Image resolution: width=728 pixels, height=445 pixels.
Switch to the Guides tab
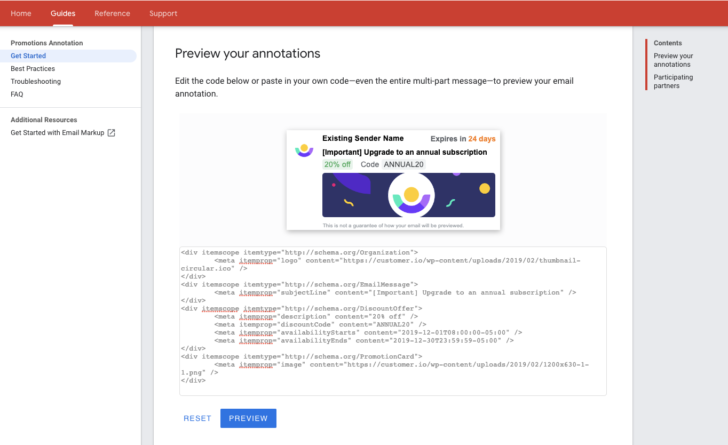pyautogui.click(x=62, y=13)
